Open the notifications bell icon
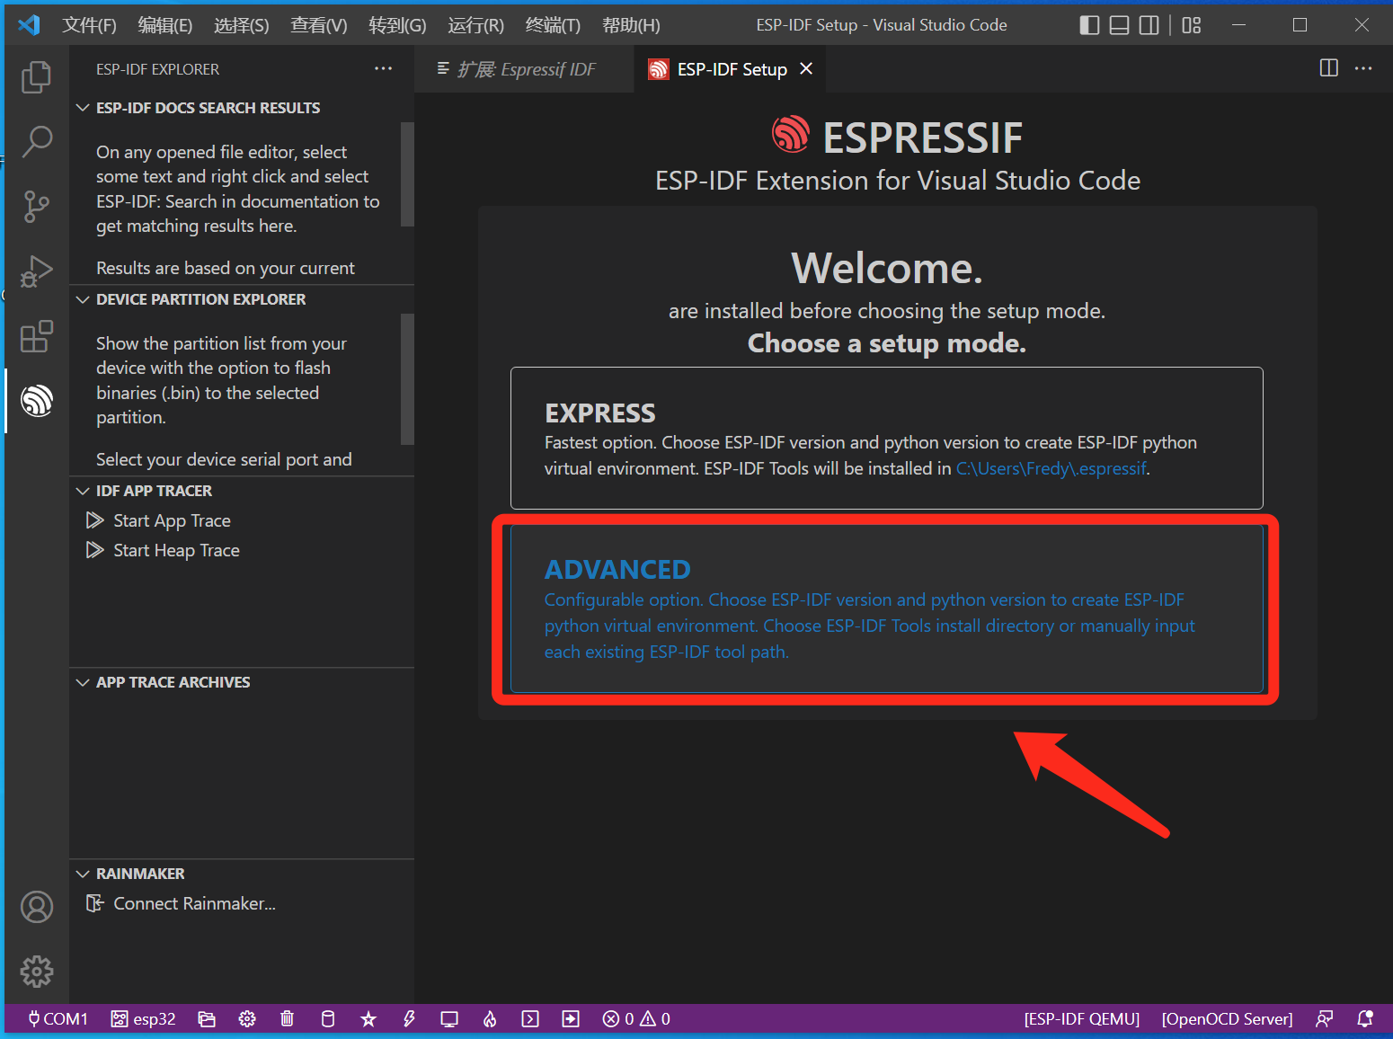The width and height of the screenshot is (1393, 1039). (x=1365, y=1018)
